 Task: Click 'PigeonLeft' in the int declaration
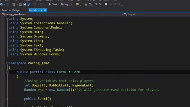82,85
